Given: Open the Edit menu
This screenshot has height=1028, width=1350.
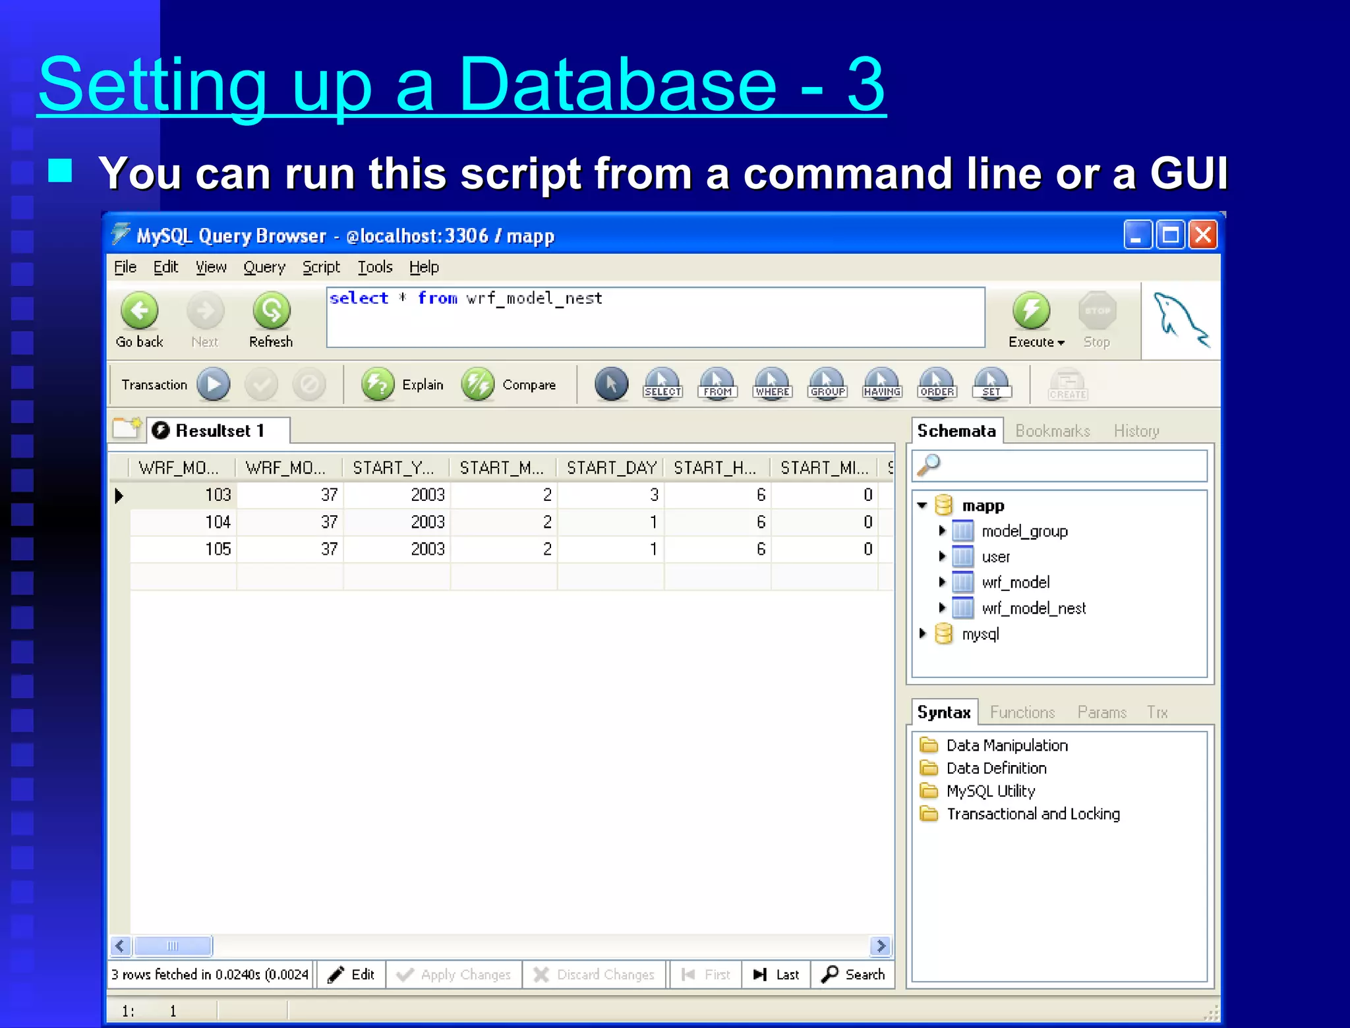Looking at the screenshot, I should pyautogui.click(x=165, y=267).
